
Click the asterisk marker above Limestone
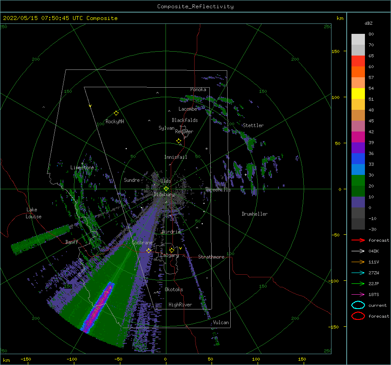pyautogui.click(x=82, y=164)
